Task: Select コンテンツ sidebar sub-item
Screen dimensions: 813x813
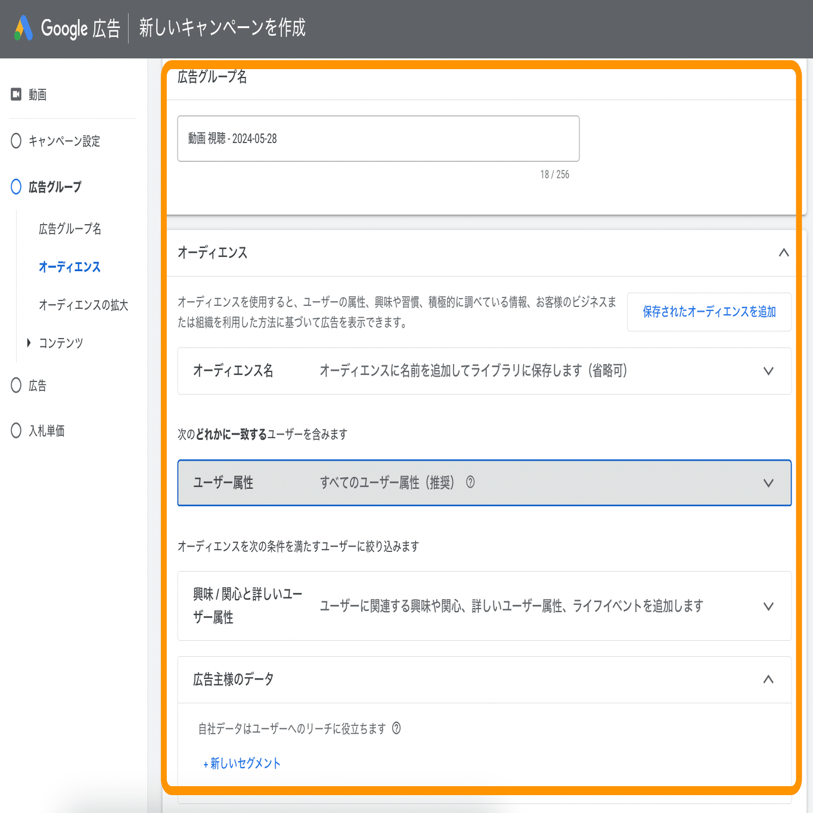Action: (61, 343)
